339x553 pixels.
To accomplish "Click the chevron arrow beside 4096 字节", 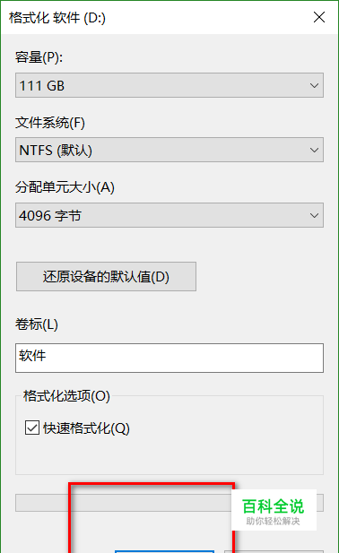I will (314, 215).
